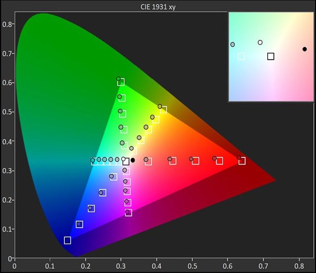
Task: Click the solid black measured dot in main chart
Action: 133,160
